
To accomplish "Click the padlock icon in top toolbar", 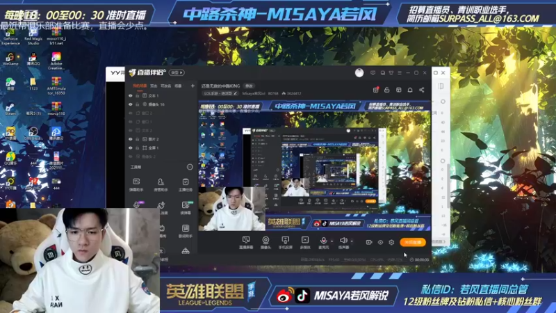I will (x=387, y=90).
